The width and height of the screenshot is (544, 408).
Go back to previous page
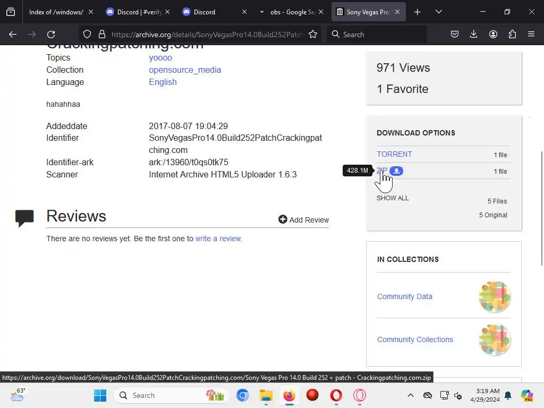[13, 35]
